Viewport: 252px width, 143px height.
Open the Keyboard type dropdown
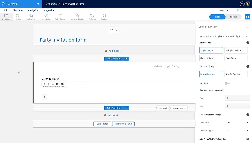(237, 131)
